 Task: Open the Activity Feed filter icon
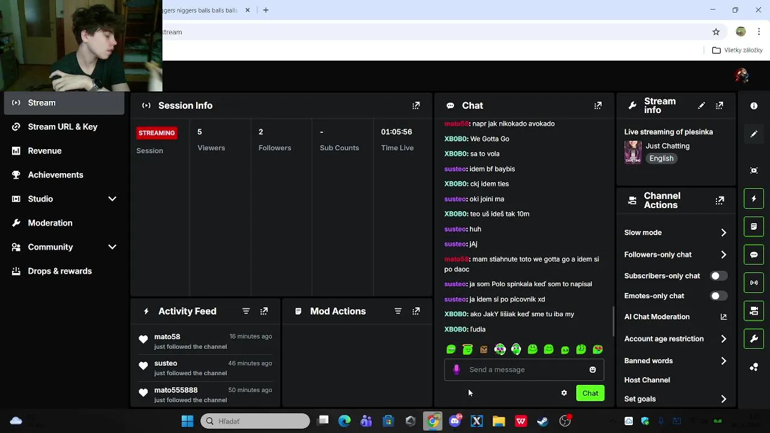pos(246,312)
